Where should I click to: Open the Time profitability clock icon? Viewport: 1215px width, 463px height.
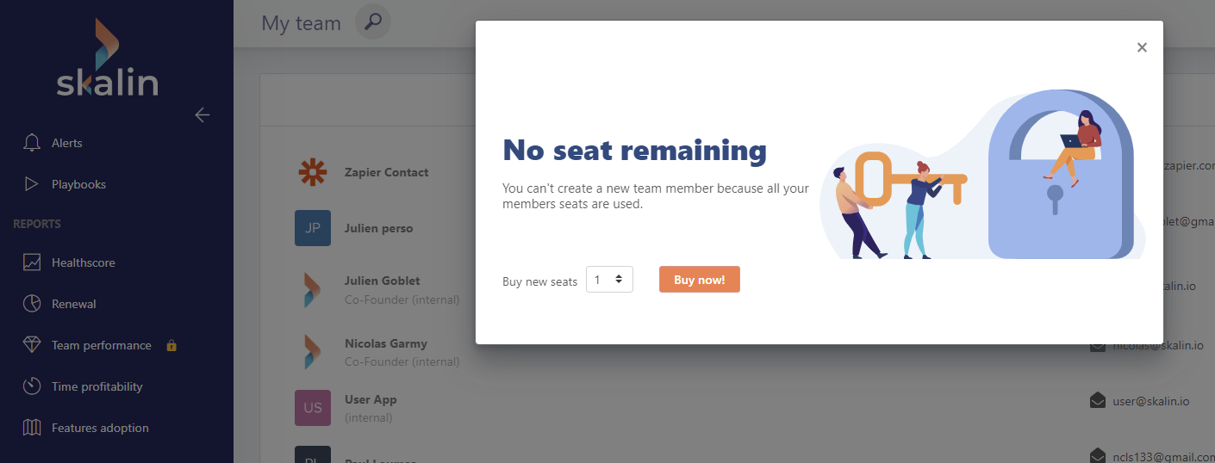pyautogui.click(x=32, y=386)
